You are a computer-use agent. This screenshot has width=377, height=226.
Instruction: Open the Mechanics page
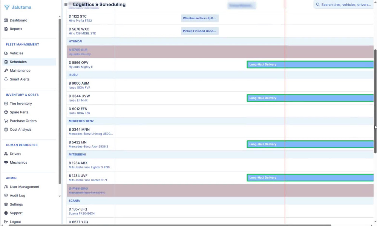tap(29, 163)
